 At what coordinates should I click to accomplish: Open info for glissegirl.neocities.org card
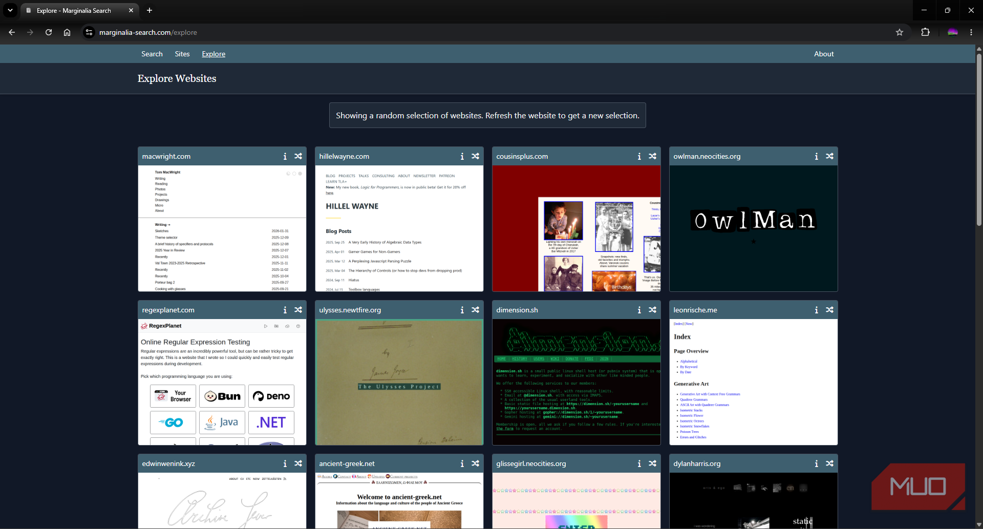(x=639, y=463)
